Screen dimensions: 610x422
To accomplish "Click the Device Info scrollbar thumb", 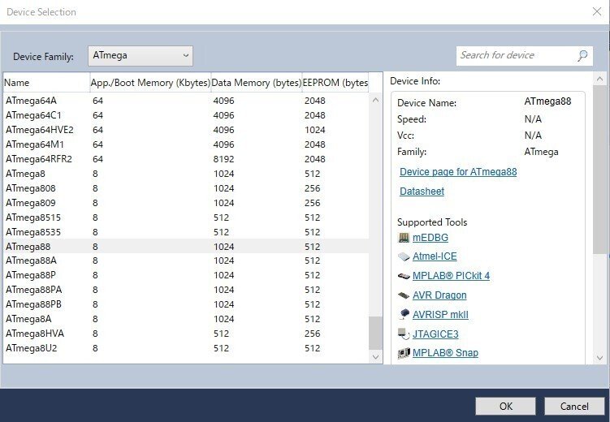I will coord(599,170).
